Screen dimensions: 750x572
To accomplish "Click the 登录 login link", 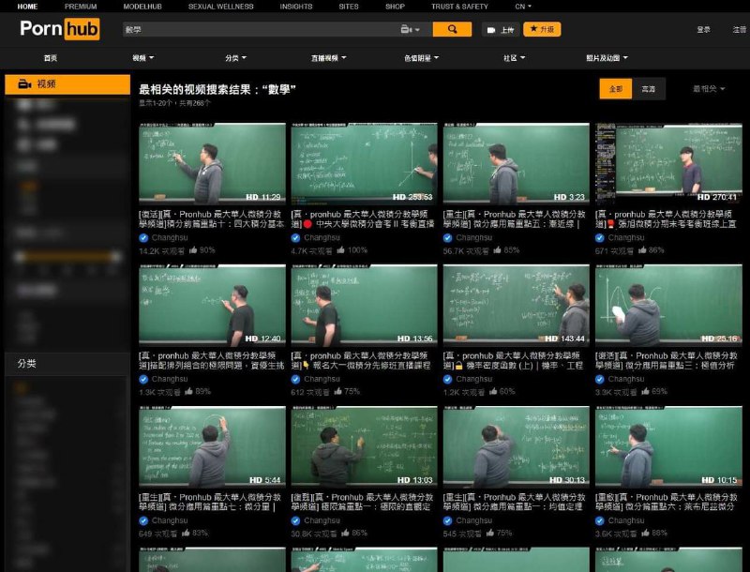I will [x=703, y=30].
